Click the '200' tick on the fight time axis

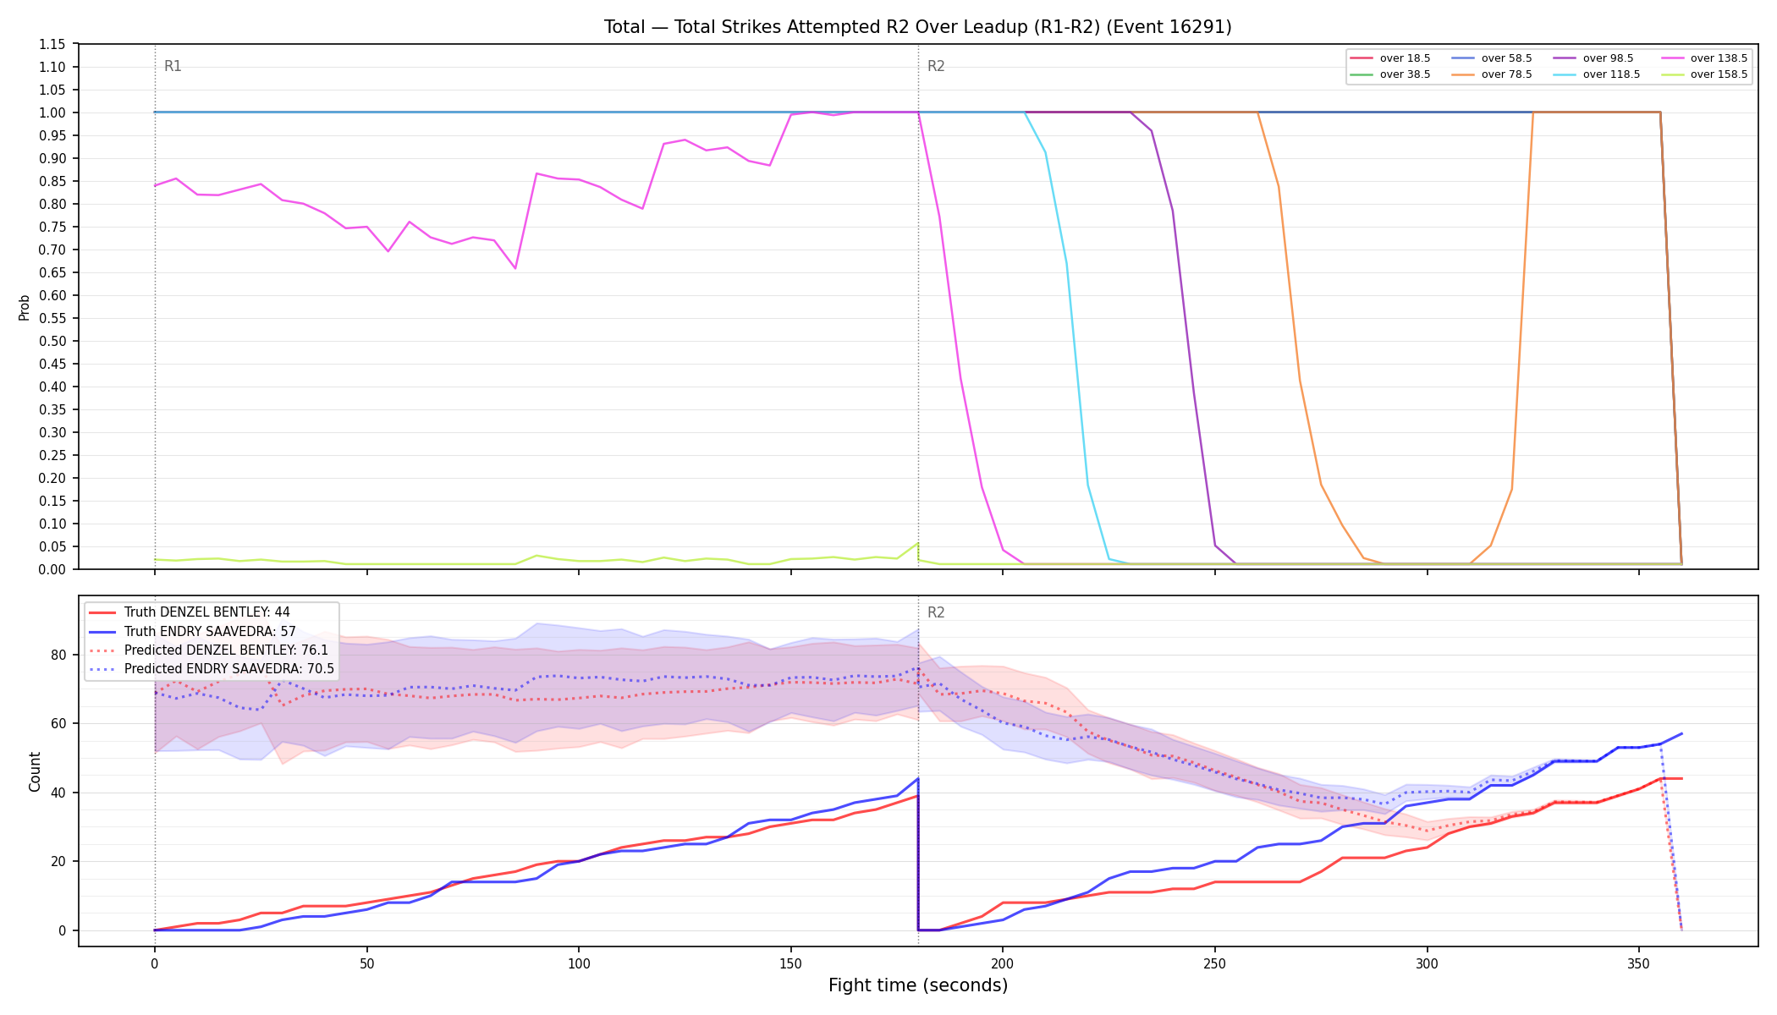(1003, 963)
